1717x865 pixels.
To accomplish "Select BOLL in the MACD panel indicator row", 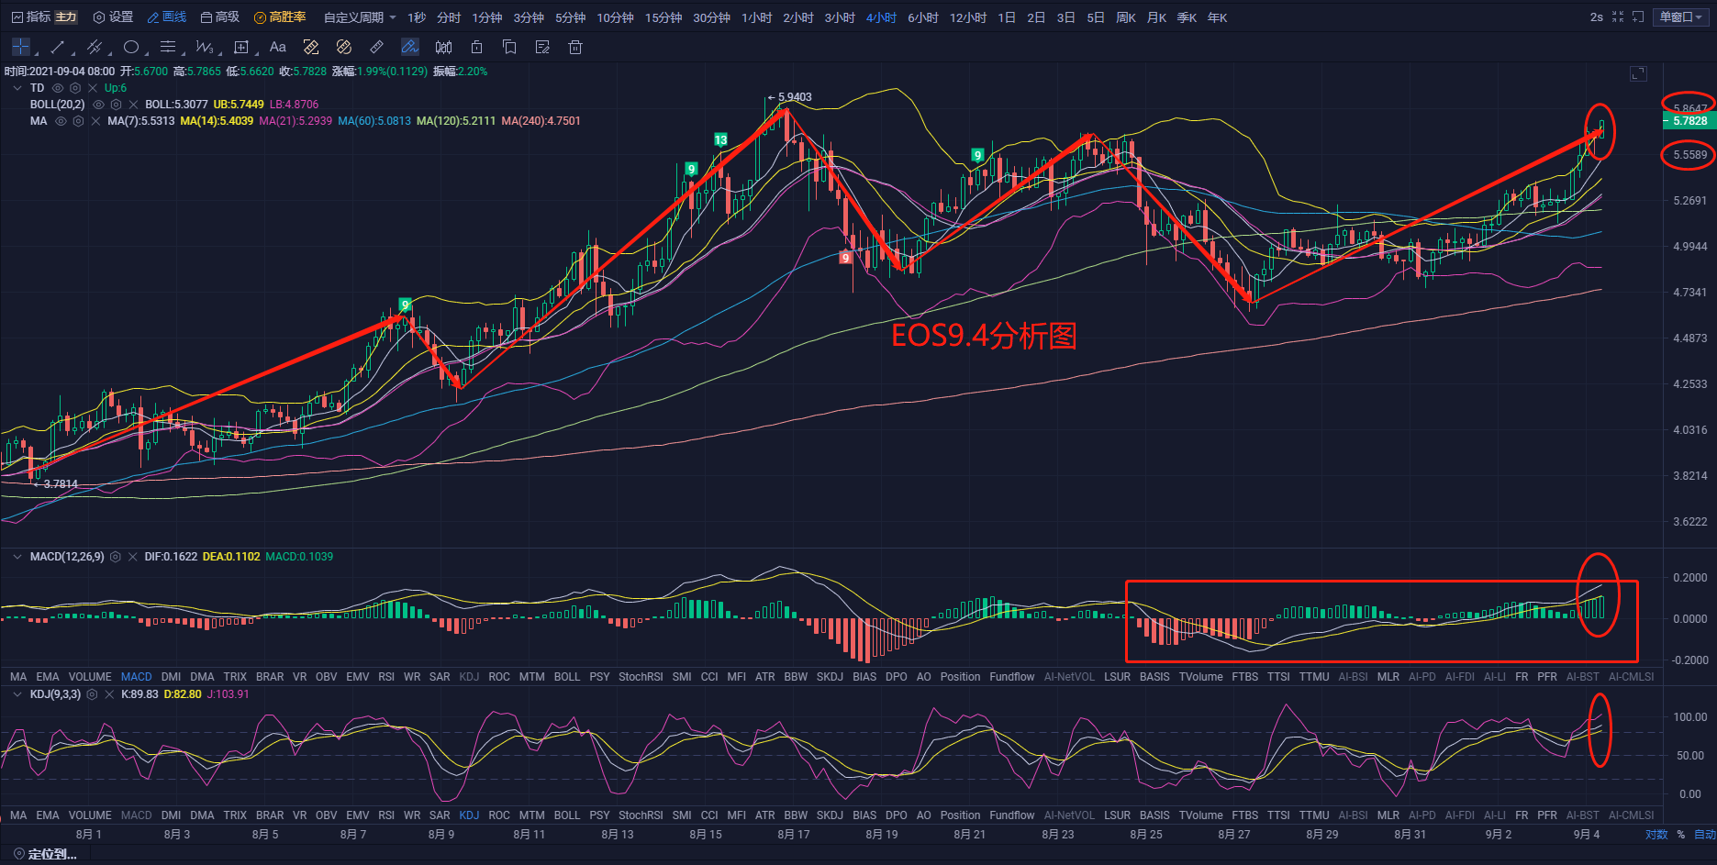I will (567, 677).
